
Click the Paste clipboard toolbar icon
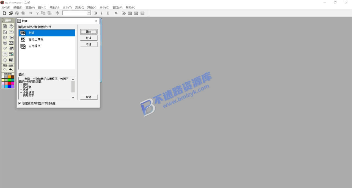(50, 13)
